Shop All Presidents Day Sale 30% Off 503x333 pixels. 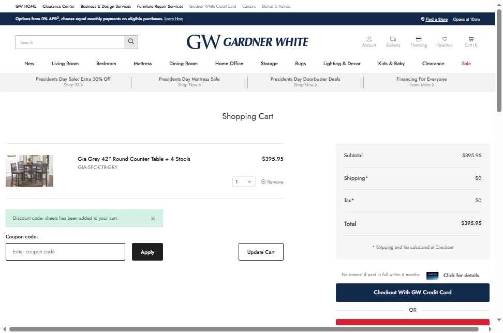point(73,85)
